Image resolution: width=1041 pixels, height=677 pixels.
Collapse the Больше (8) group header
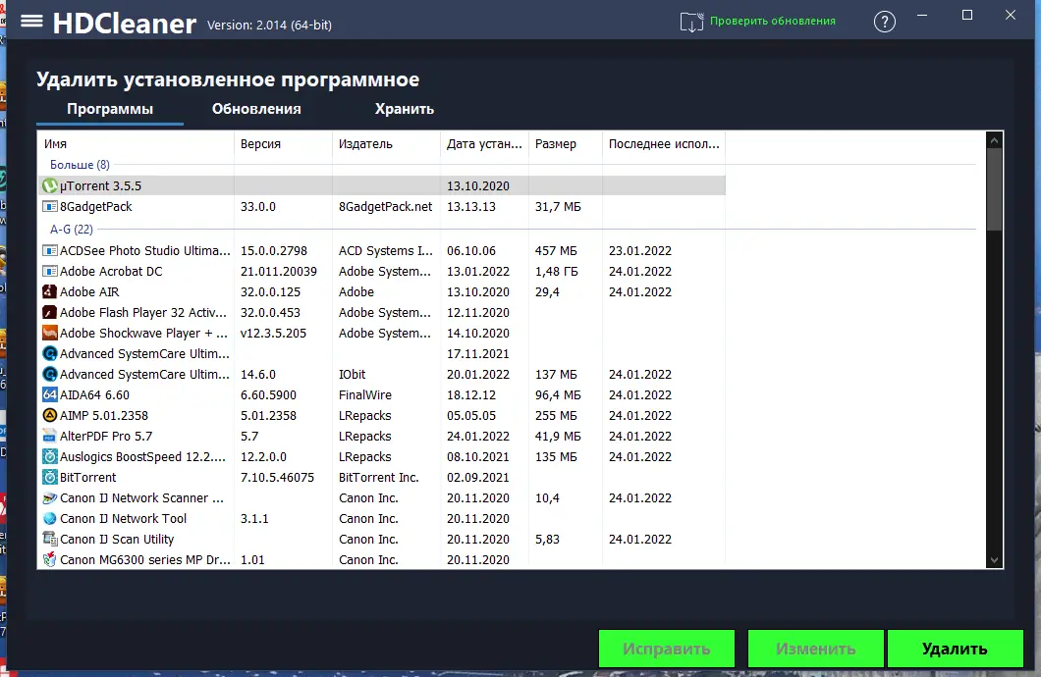[x=80, y=165]
